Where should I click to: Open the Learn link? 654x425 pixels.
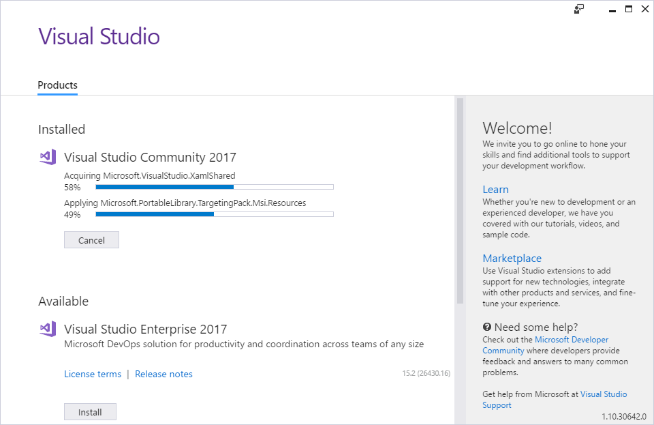coord(495,190)
